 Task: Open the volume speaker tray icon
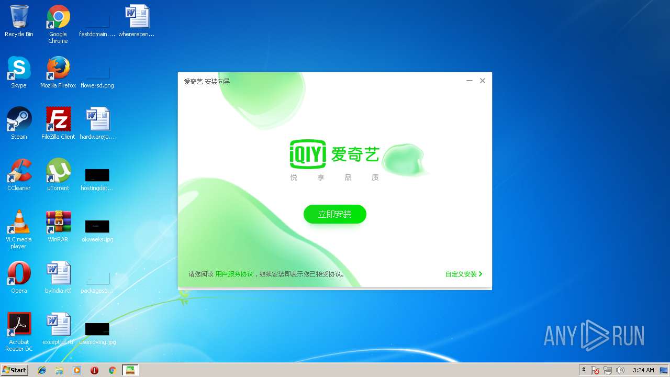620,370
